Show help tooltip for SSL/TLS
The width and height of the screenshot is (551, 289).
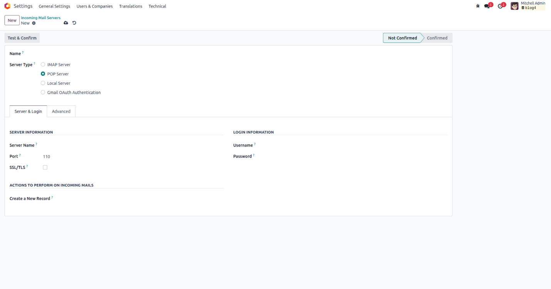click(x=27, y=166)
